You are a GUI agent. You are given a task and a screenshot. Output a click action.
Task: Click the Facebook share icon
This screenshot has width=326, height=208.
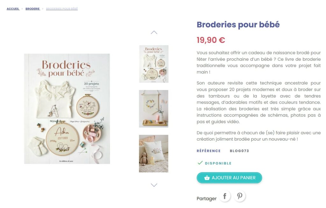[x=225, y=196]
